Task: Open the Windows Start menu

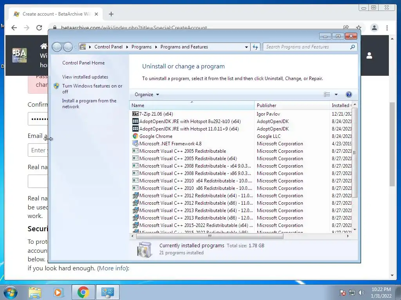Action: point(11,292)
